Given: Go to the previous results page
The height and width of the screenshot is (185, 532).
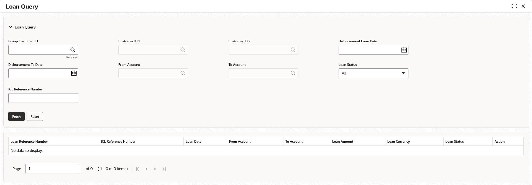Looking at the screenshot, I should pyautogui.click(x=146, y=169).
